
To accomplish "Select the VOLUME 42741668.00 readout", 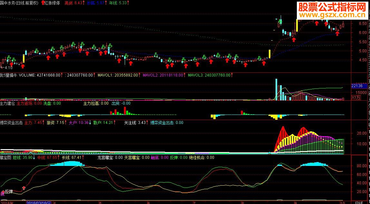I will (41, 75).
